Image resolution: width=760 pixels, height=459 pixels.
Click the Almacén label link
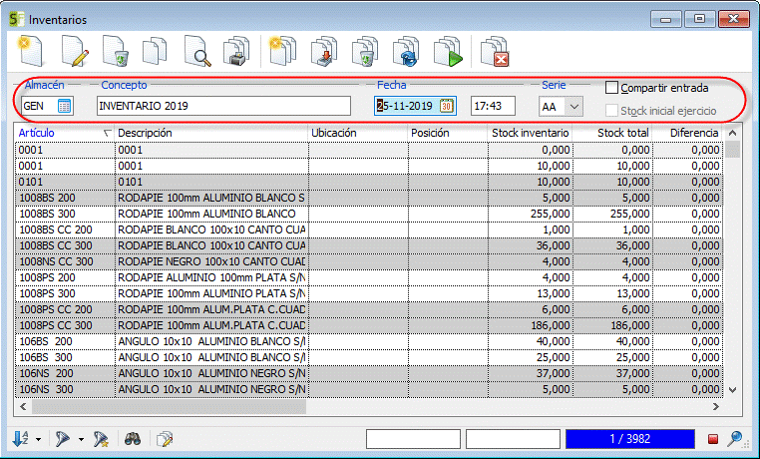click(44, 85)
